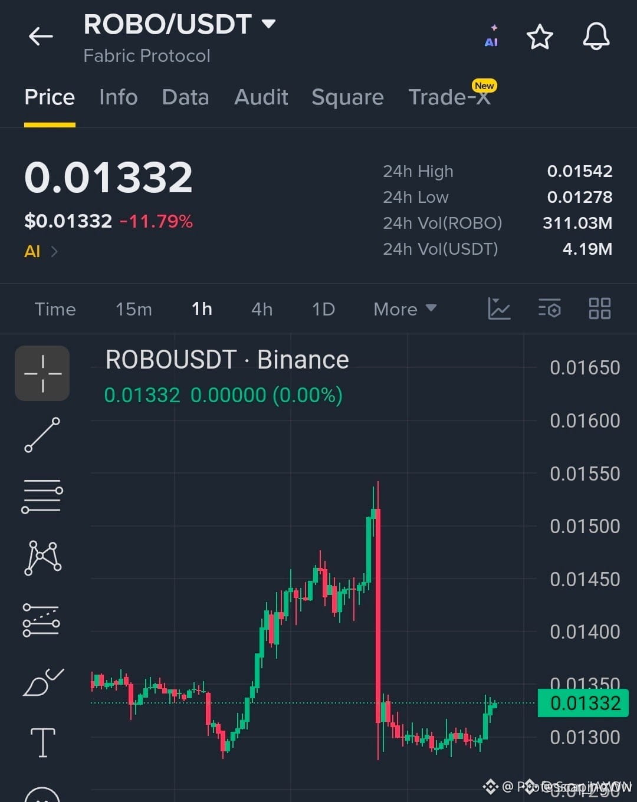This screenshot has height=802, width=637.
Task: Open chart indicators line-graph icon
Action: click(x=499, y=308)
